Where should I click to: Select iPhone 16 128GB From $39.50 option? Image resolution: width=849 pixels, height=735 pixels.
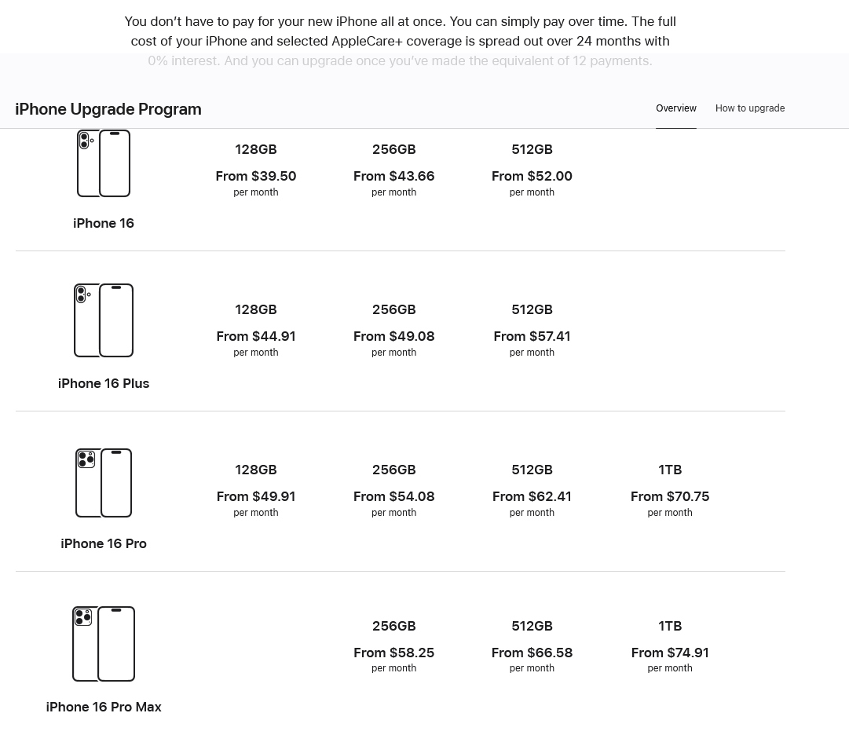(x=255, y=170)
